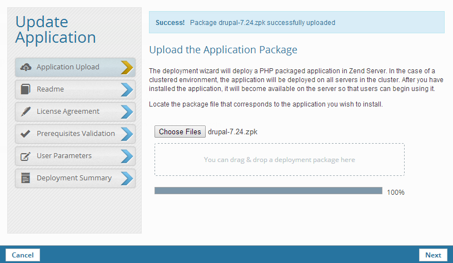This screenshot has width=453, height=263.
Task: Proceed with the Next button
Action: pos(433,255)
